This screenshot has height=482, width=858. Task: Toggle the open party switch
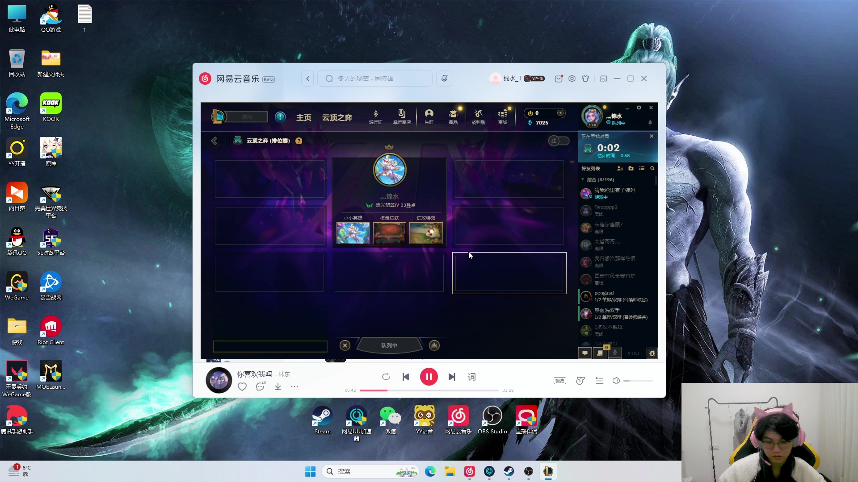point(559,141)
